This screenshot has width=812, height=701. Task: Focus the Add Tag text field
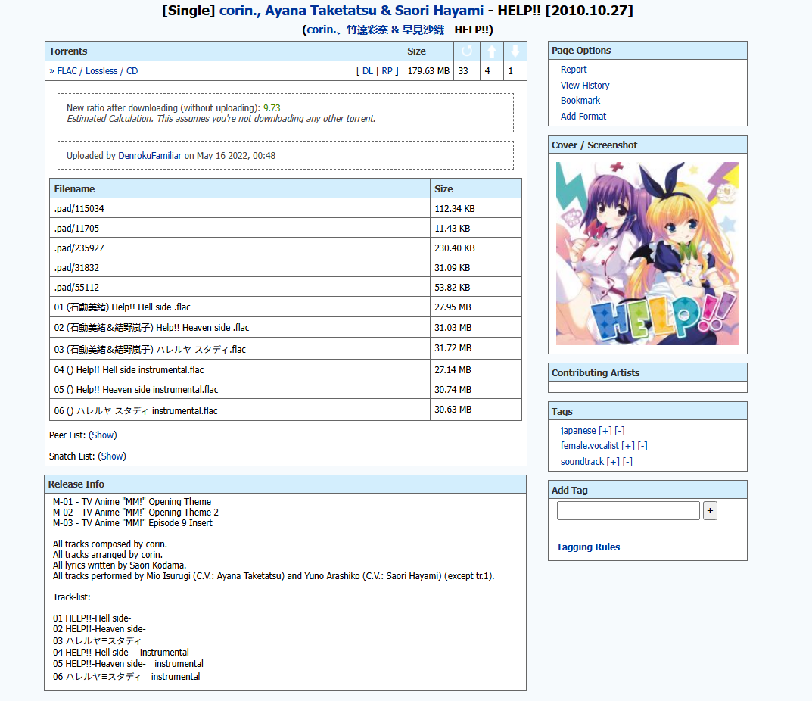tap(628, 510)
